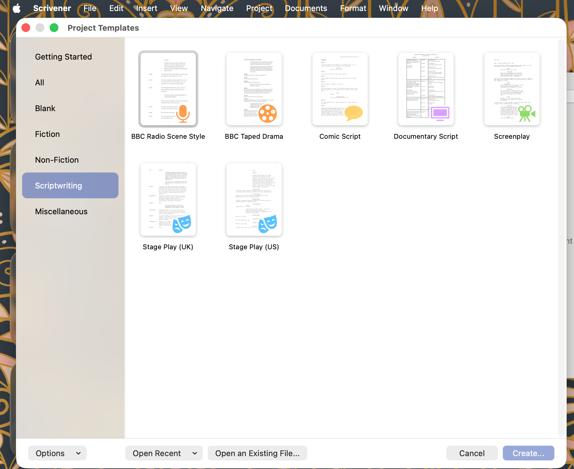Click the Screenplay label
This screenshot has height=469, width=574.
tap(512, 137)
